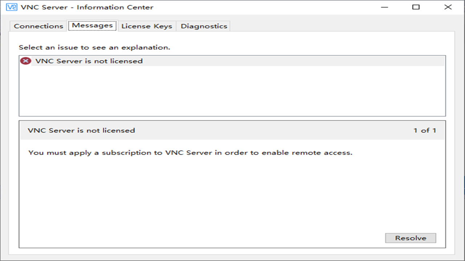
Task: Click the Messages tab
Action: pyautogui.click(x=92, y=25)
